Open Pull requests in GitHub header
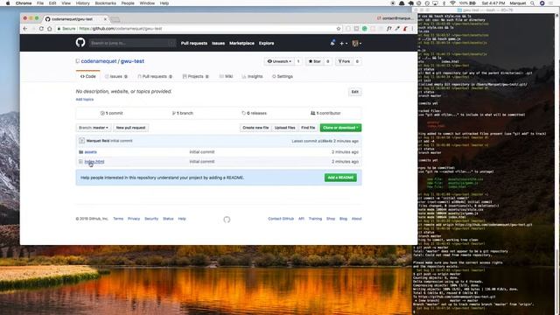The height and width of the screenshot is (315, 560). click(x=194, y=43)
